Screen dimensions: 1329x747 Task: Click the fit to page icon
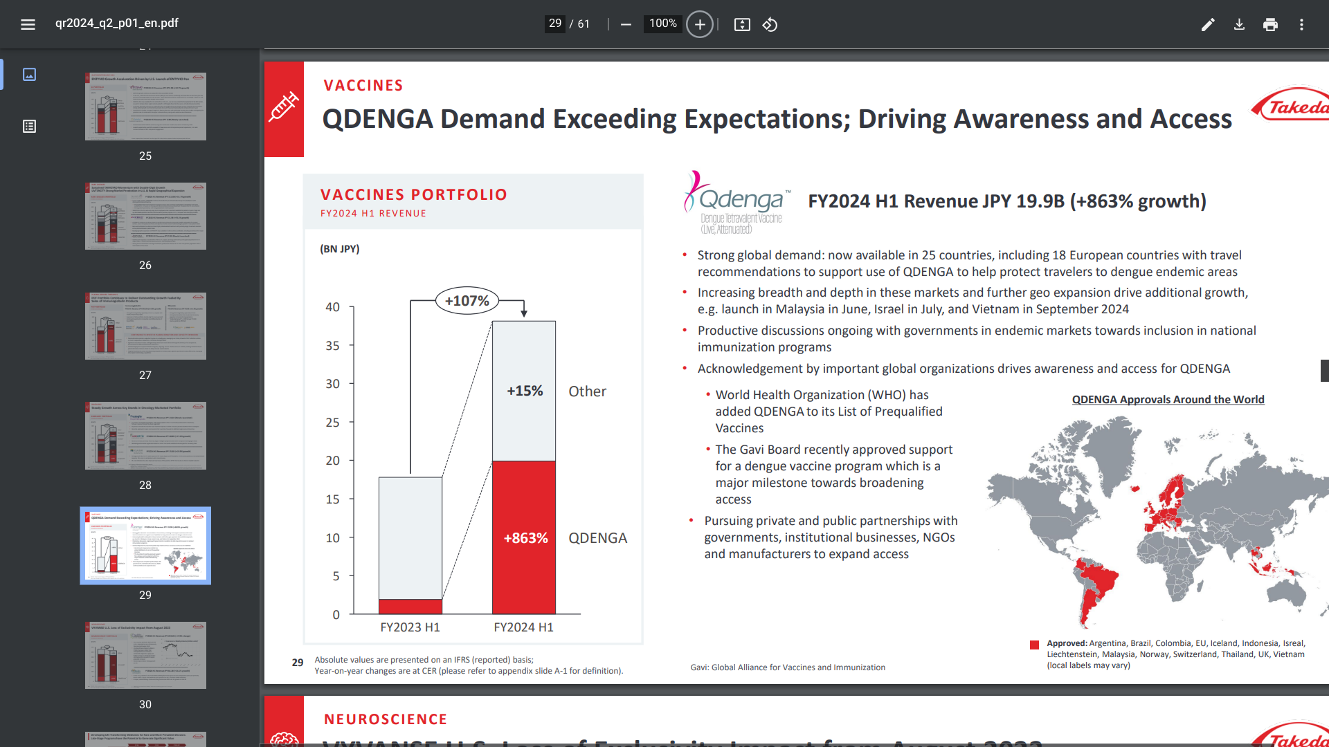742,24
